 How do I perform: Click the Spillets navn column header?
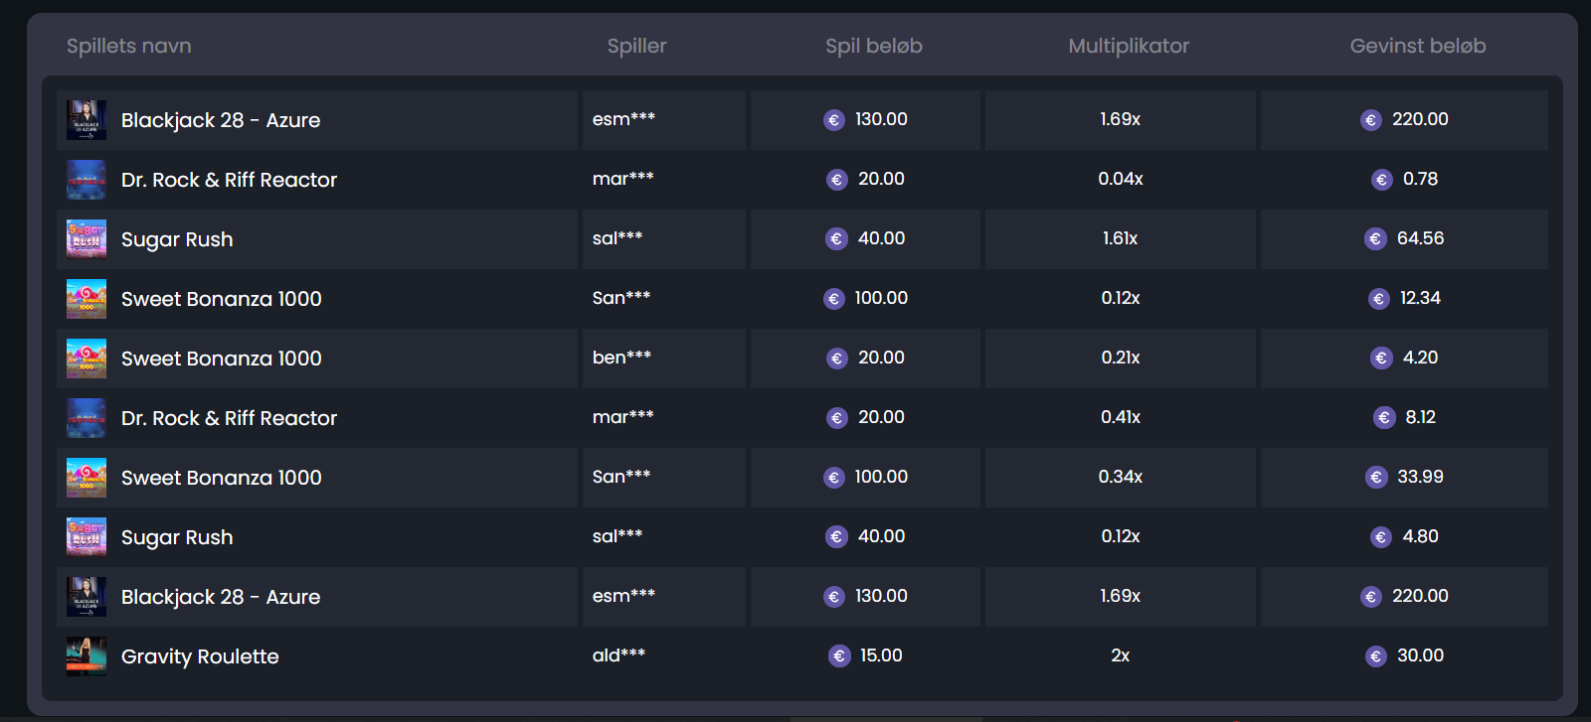(x=129, y=46)
